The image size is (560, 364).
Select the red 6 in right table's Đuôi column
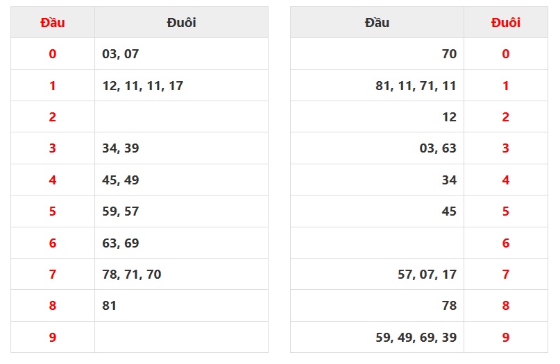[505, 243]
